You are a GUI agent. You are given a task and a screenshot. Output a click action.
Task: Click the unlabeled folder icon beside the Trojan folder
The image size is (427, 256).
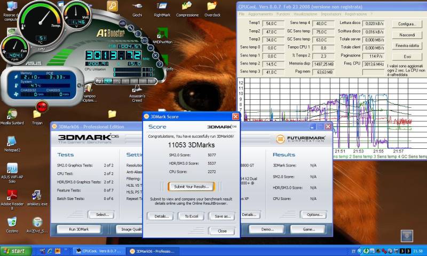tap(112, 114)
